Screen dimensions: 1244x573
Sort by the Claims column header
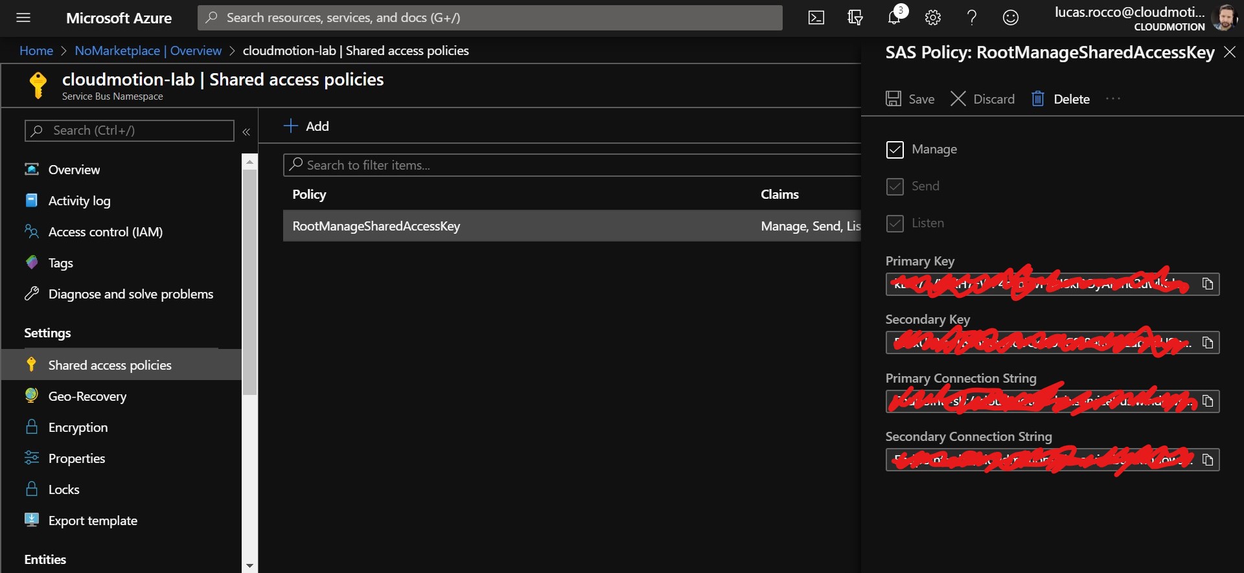pos(779,194)
